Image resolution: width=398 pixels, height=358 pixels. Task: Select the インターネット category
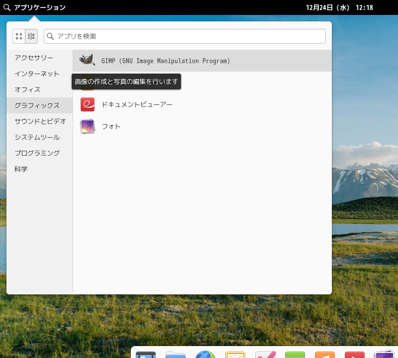(40, 74)
